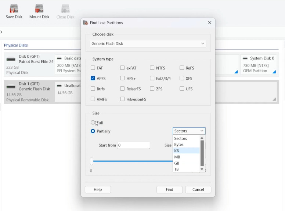This screenshot has height=211, width=285.
Task: Click the Patriot Burst Elite disk label
Action: coord(36,62)
